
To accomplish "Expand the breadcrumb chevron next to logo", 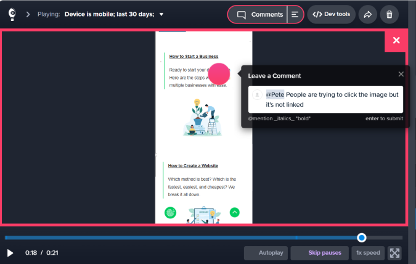I will (28, 14).
